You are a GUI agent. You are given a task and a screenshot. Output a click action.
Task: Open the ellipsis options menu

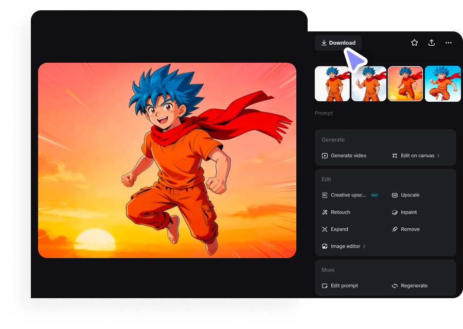448,43
